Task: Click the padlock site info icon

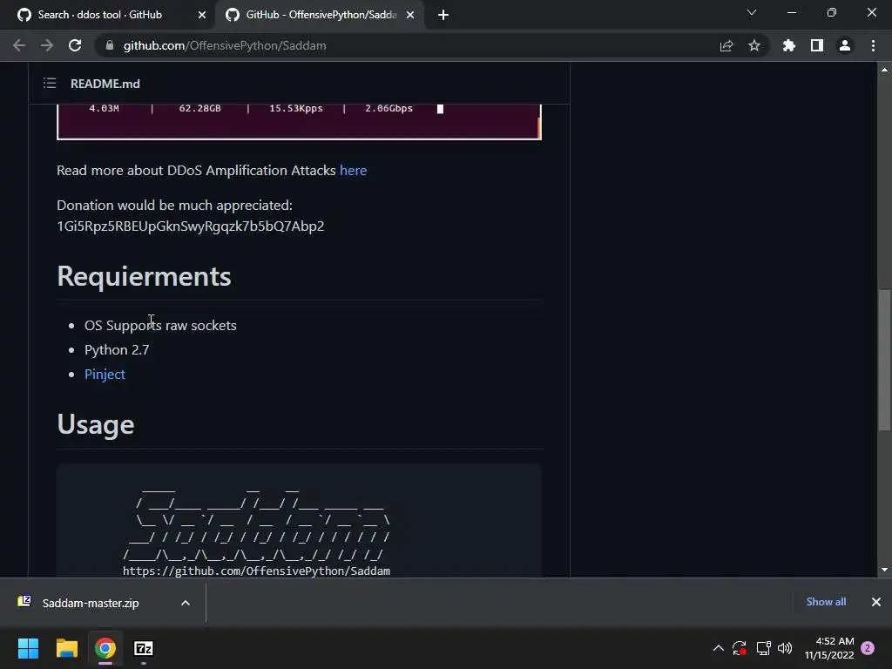Action: tap(110, 45)
